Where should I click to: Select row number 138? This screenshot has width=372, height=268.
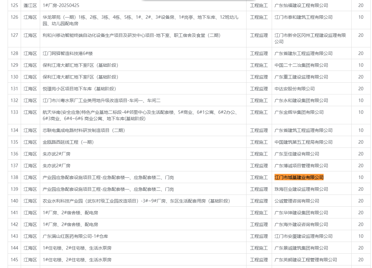point(14,177)
